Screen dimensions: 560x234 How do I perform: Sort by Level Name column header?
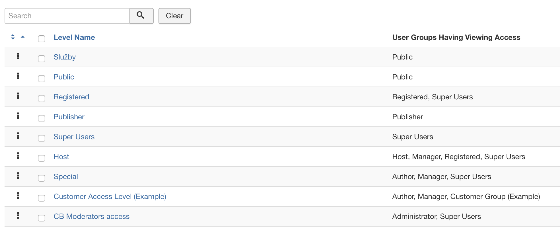74,37
